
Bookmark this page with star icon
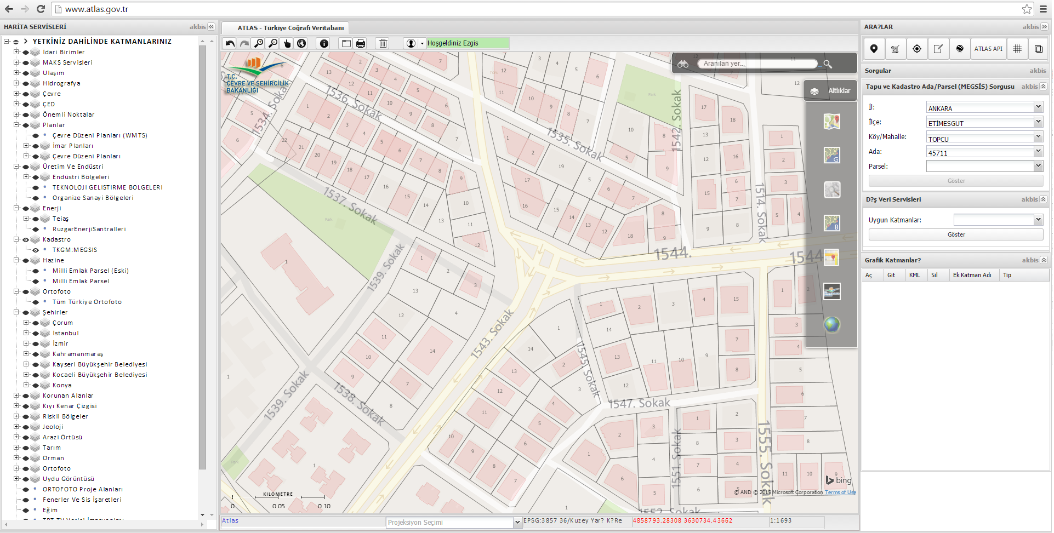coord(1027,9)
